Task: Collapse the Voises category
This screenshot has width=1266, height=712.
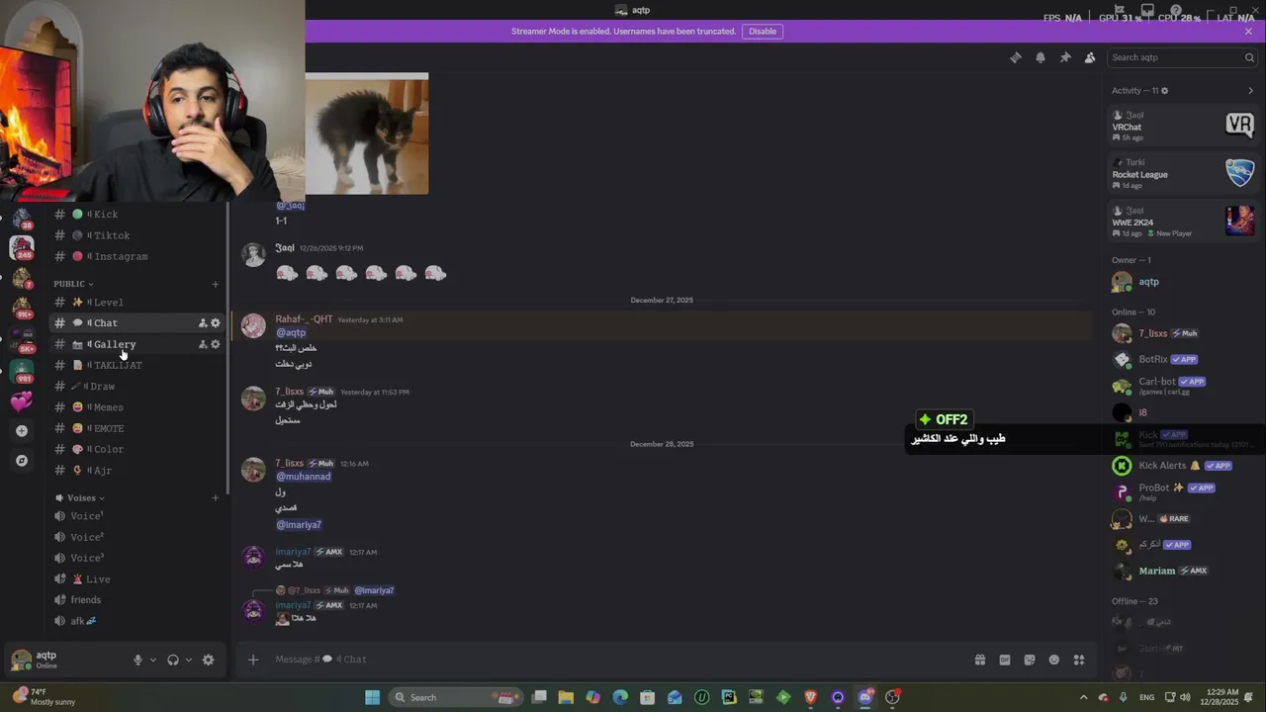Action: tap(80, 498)
